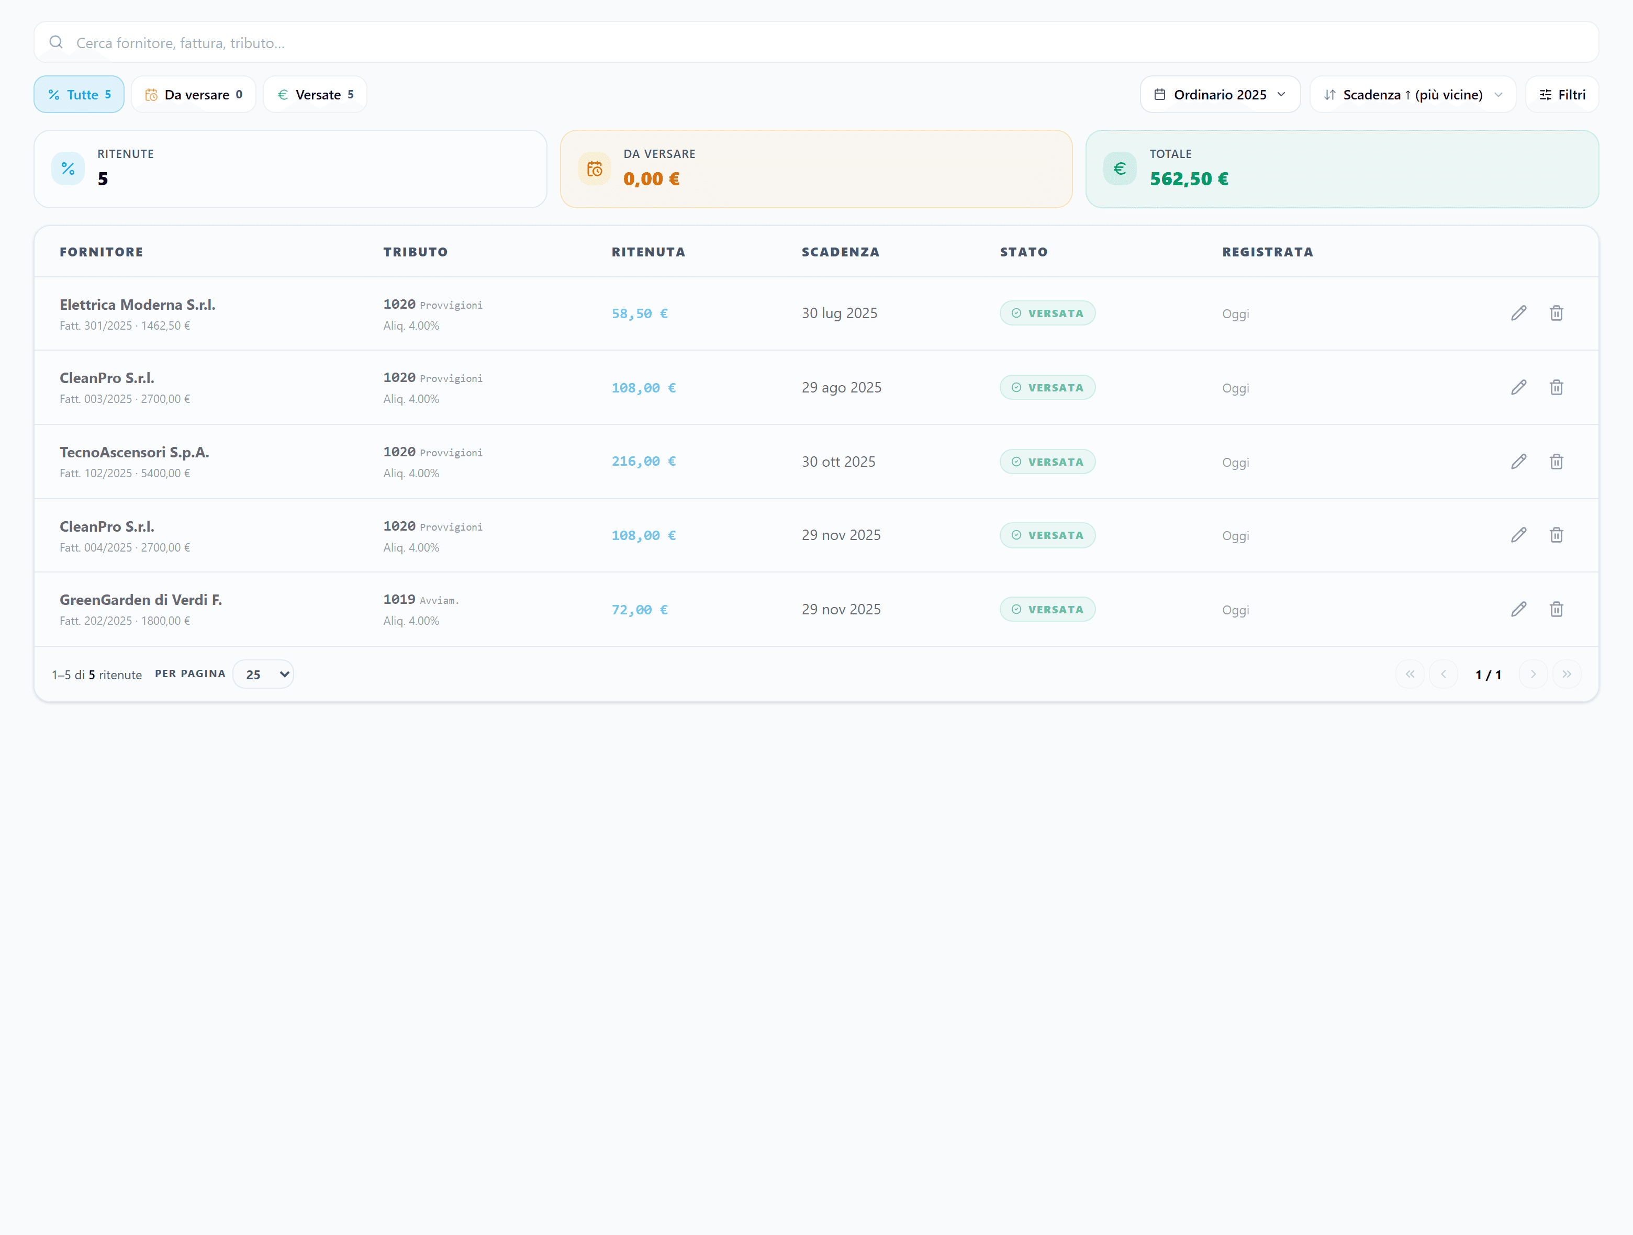This screenshot has height=1235, width=1633.
Task: Click the Stato column header
Action: click(x=1024, y=252)
